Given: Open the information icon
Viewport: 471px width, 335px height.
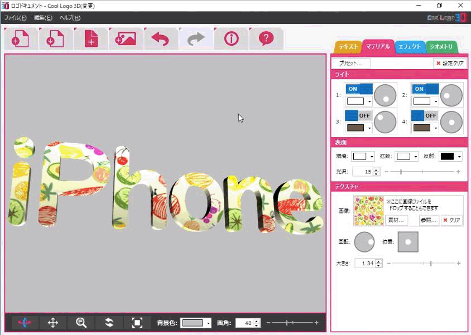Looking at the screenshot, I should click(230, 38).
